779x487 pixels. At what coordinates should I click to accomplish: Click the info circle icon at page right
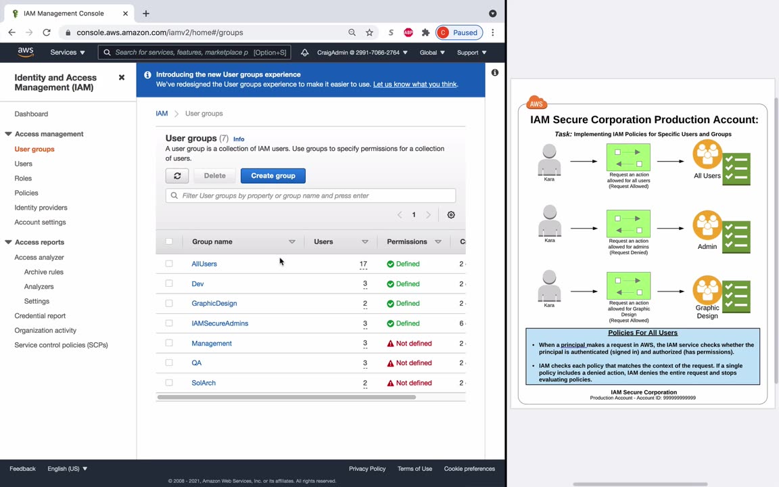(495, 72)
